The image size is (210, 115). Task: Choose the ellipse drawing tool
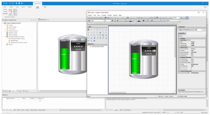tap(103, 29)
